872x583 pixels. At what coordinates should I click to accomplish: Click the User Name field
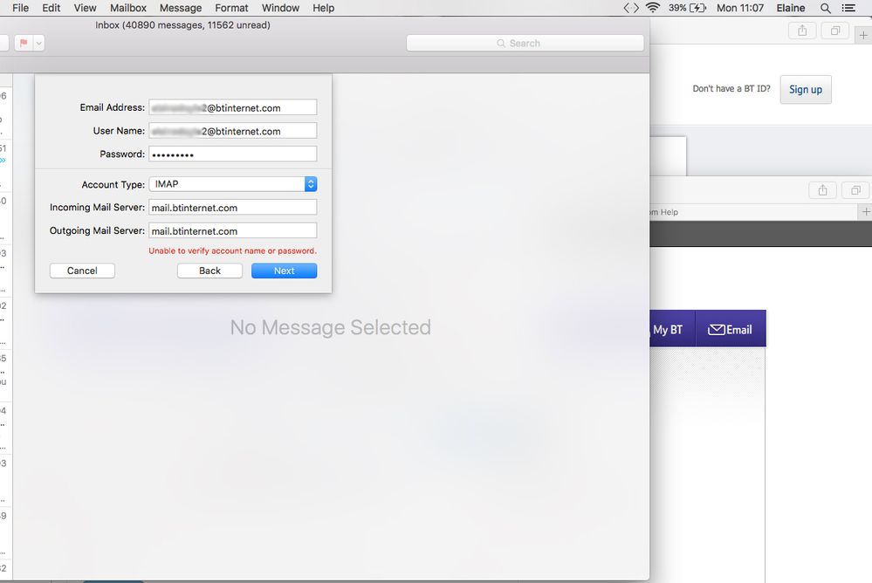232,131
